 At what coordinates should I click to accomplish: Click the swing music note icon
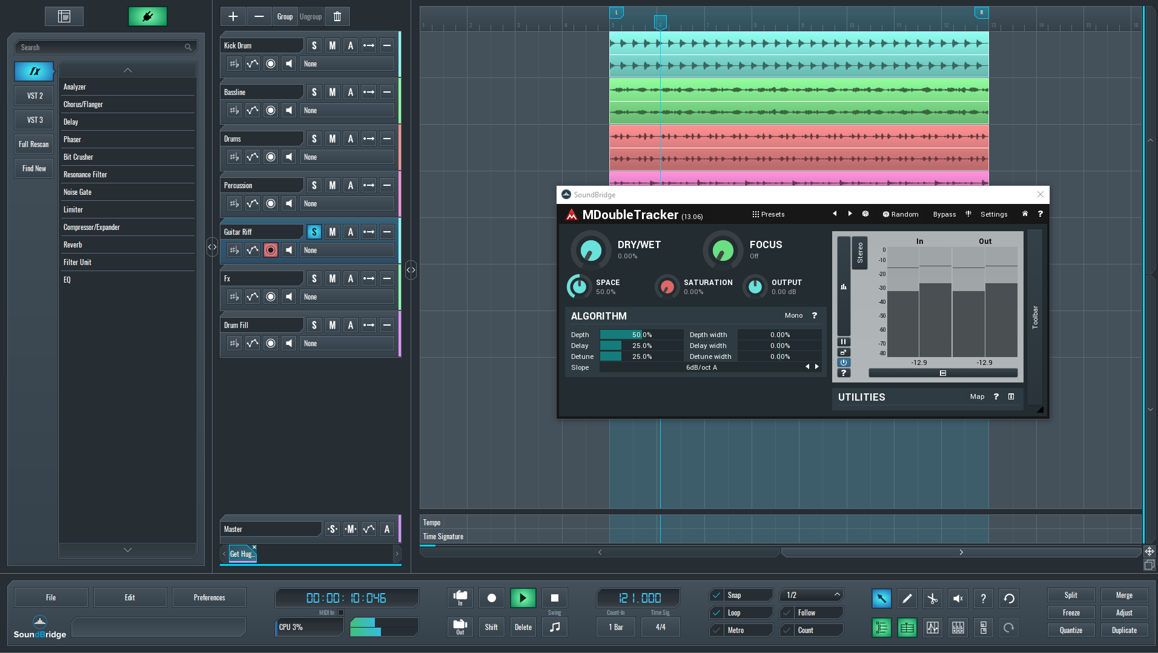point(555,627)
